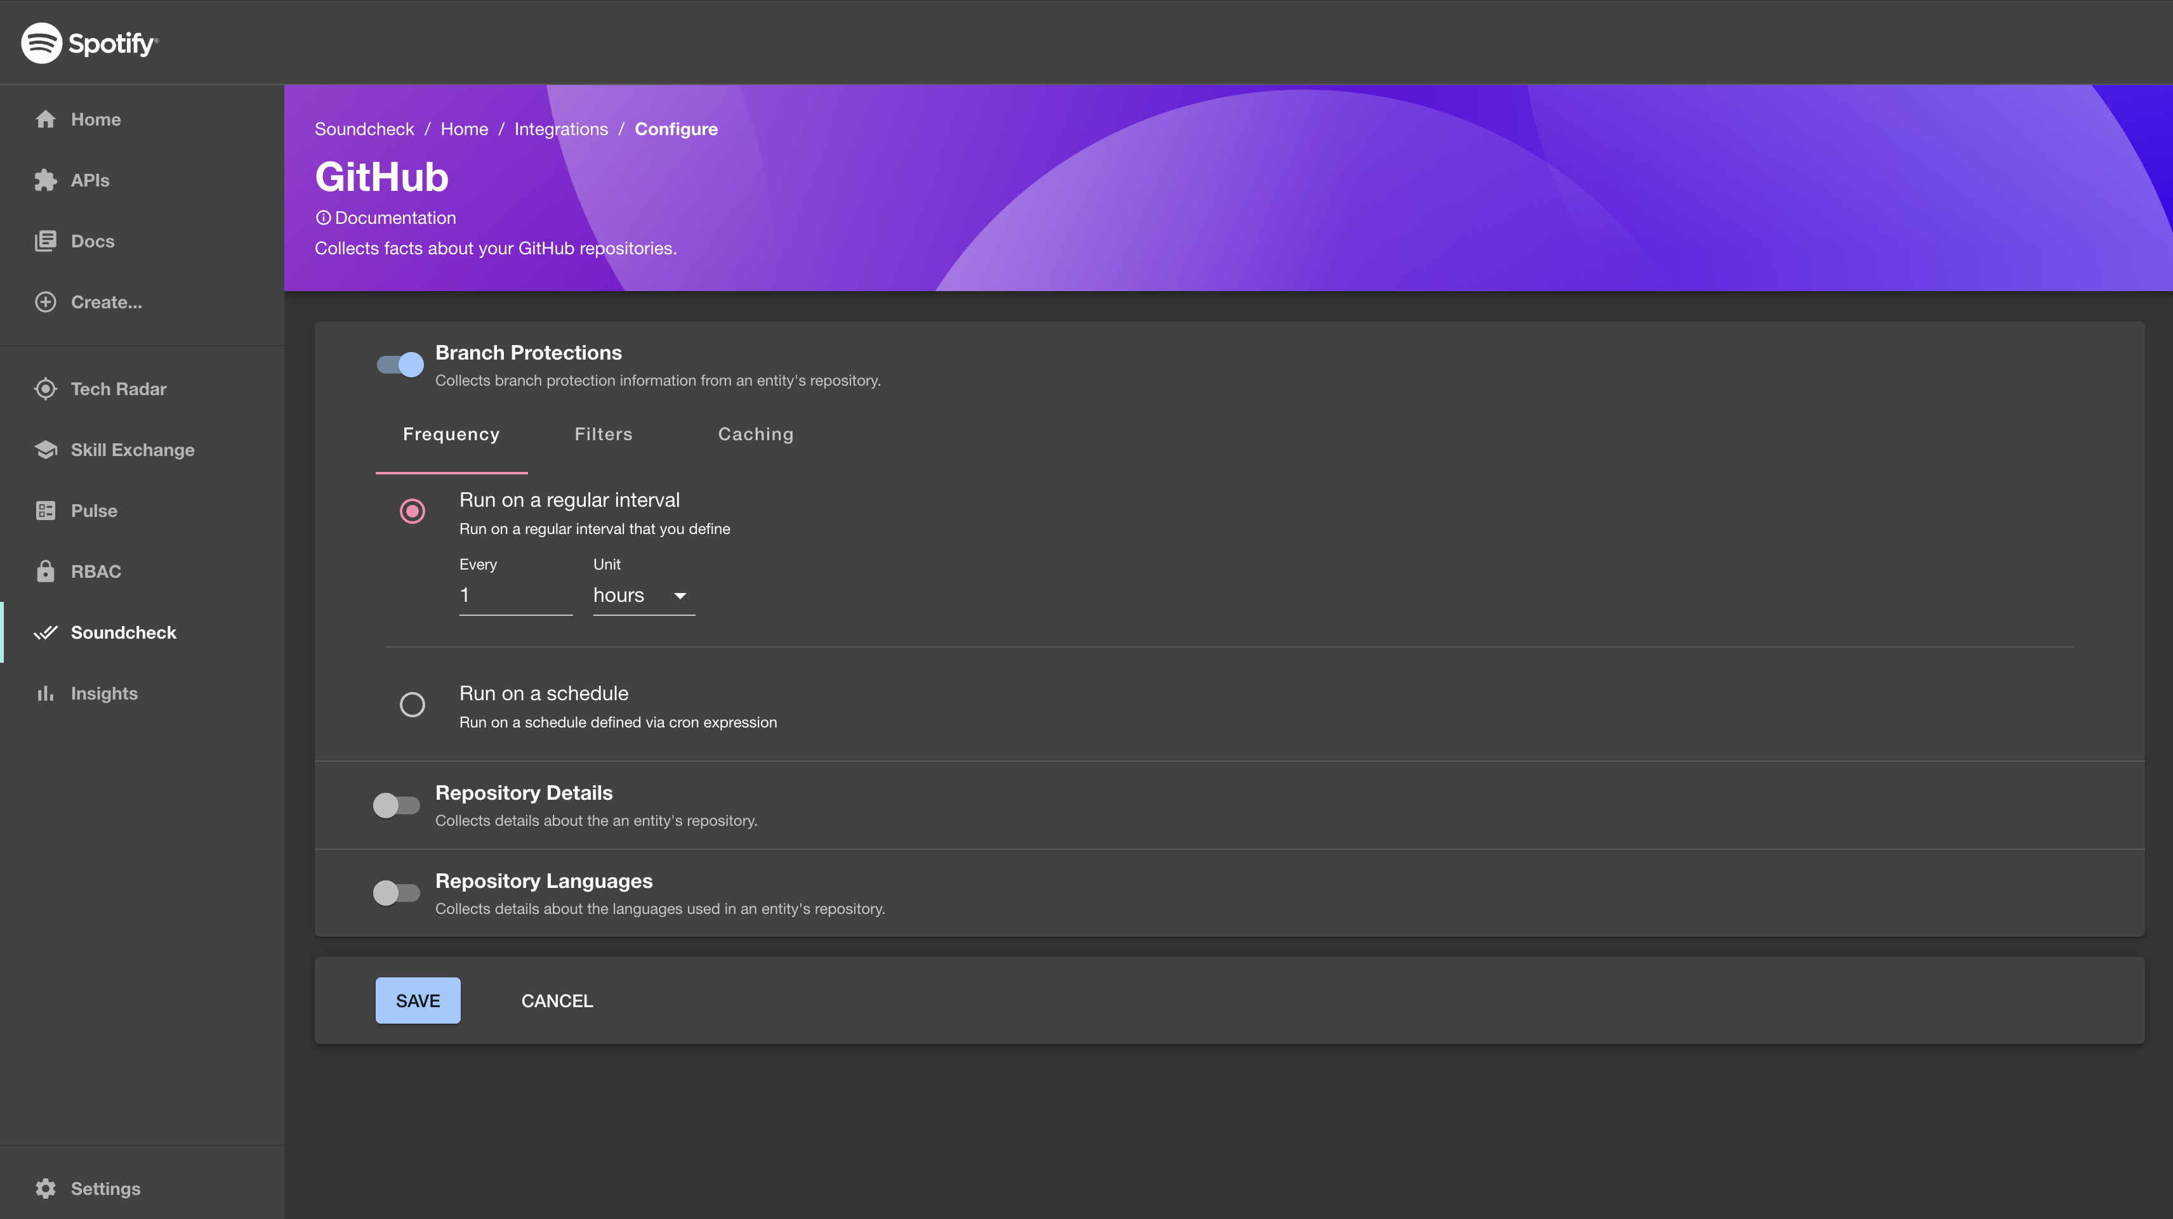Click the CANCEL button
The image size is (2173, 1219).
(557, 1000)
